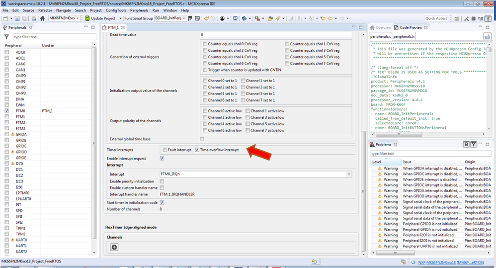
Task: Click the yellow undo arrow icon
Action: pyautogui.click(x=206, y=18)
